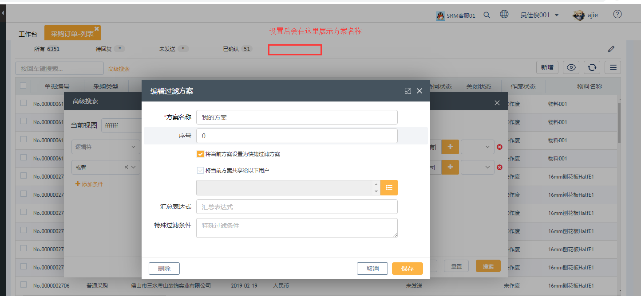Click the 采购类型 column header
The image size is (641, 296).
pyautogui.click(x=106, y=87)
